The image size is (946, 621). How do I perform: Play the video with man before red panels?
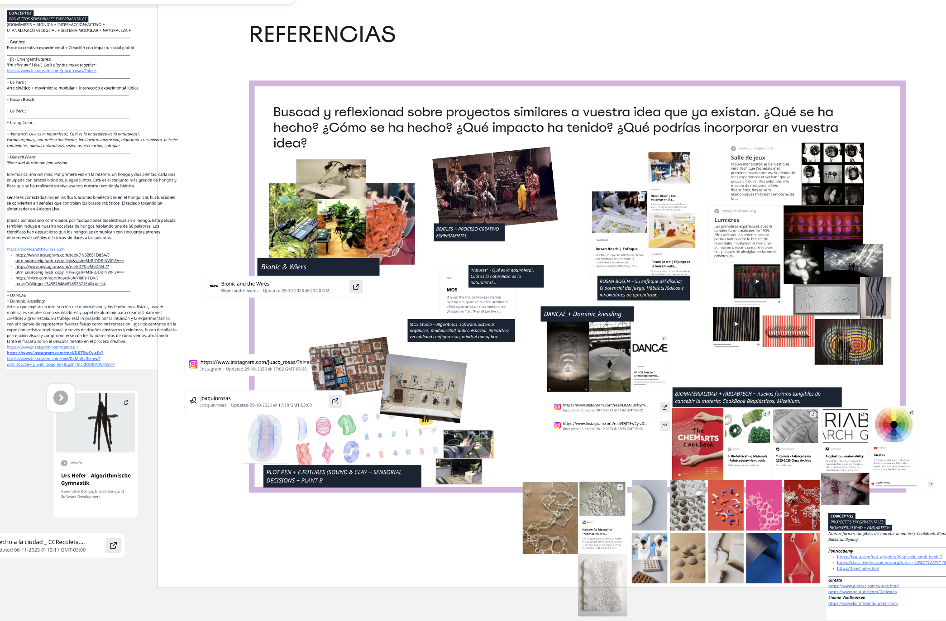coord(757,282)
